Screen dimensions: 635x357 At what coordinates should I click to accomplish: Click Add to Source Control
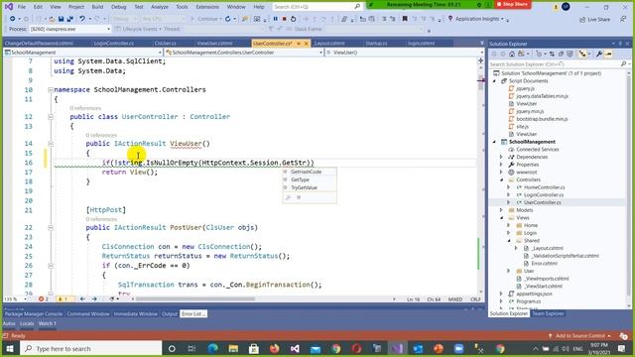pos(579,336)
